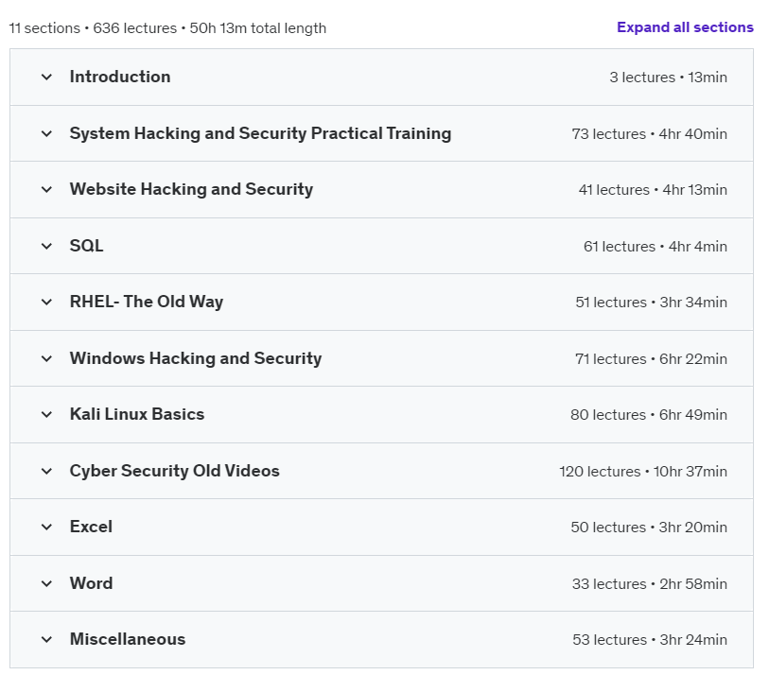Click the '80 lectures • 6hr 49min' text
Image resolution: width=769 pixels, height=675 pixels.
click(649, 415)
